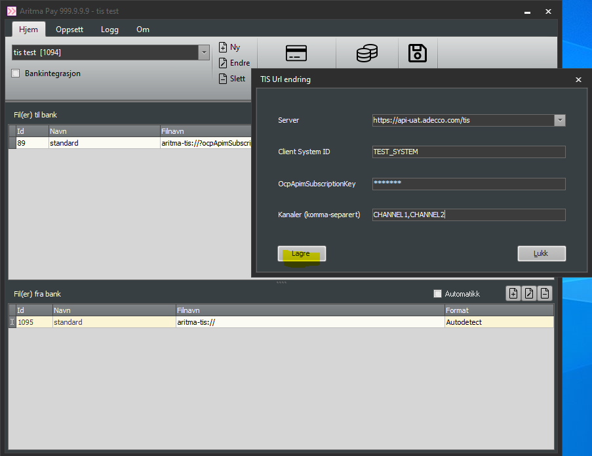Add file icon in Fil(er) fra bank
The height and width of the screenshot is (456, 592).
[x=513, y=293]
